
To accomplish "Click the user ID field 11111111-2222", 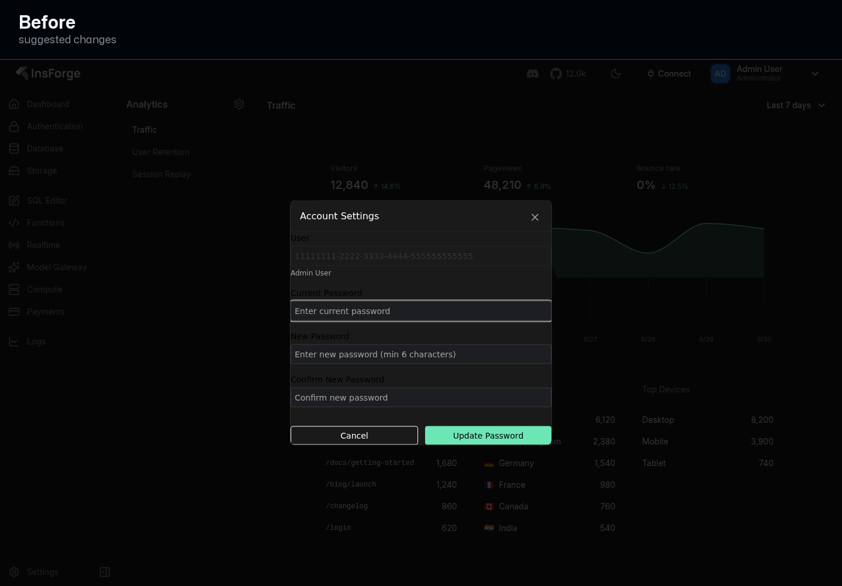I will [421, 256].
